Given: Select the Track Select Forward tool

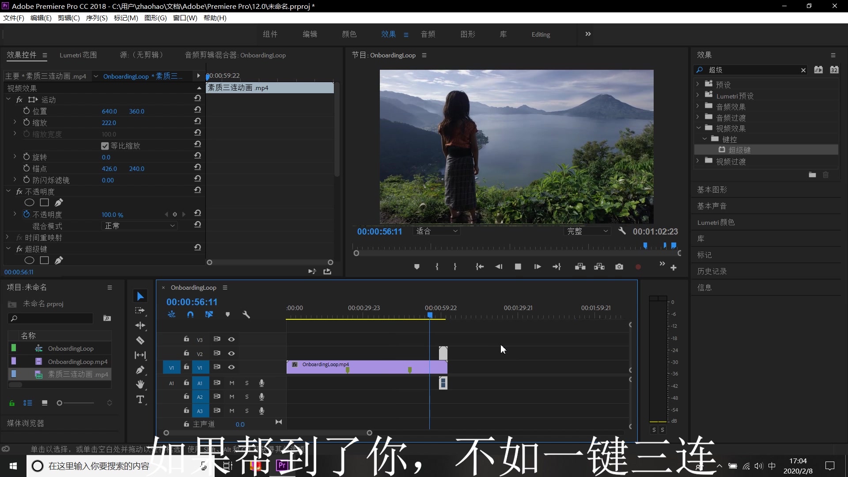Looking at the screenshot, I should (140, 310).
